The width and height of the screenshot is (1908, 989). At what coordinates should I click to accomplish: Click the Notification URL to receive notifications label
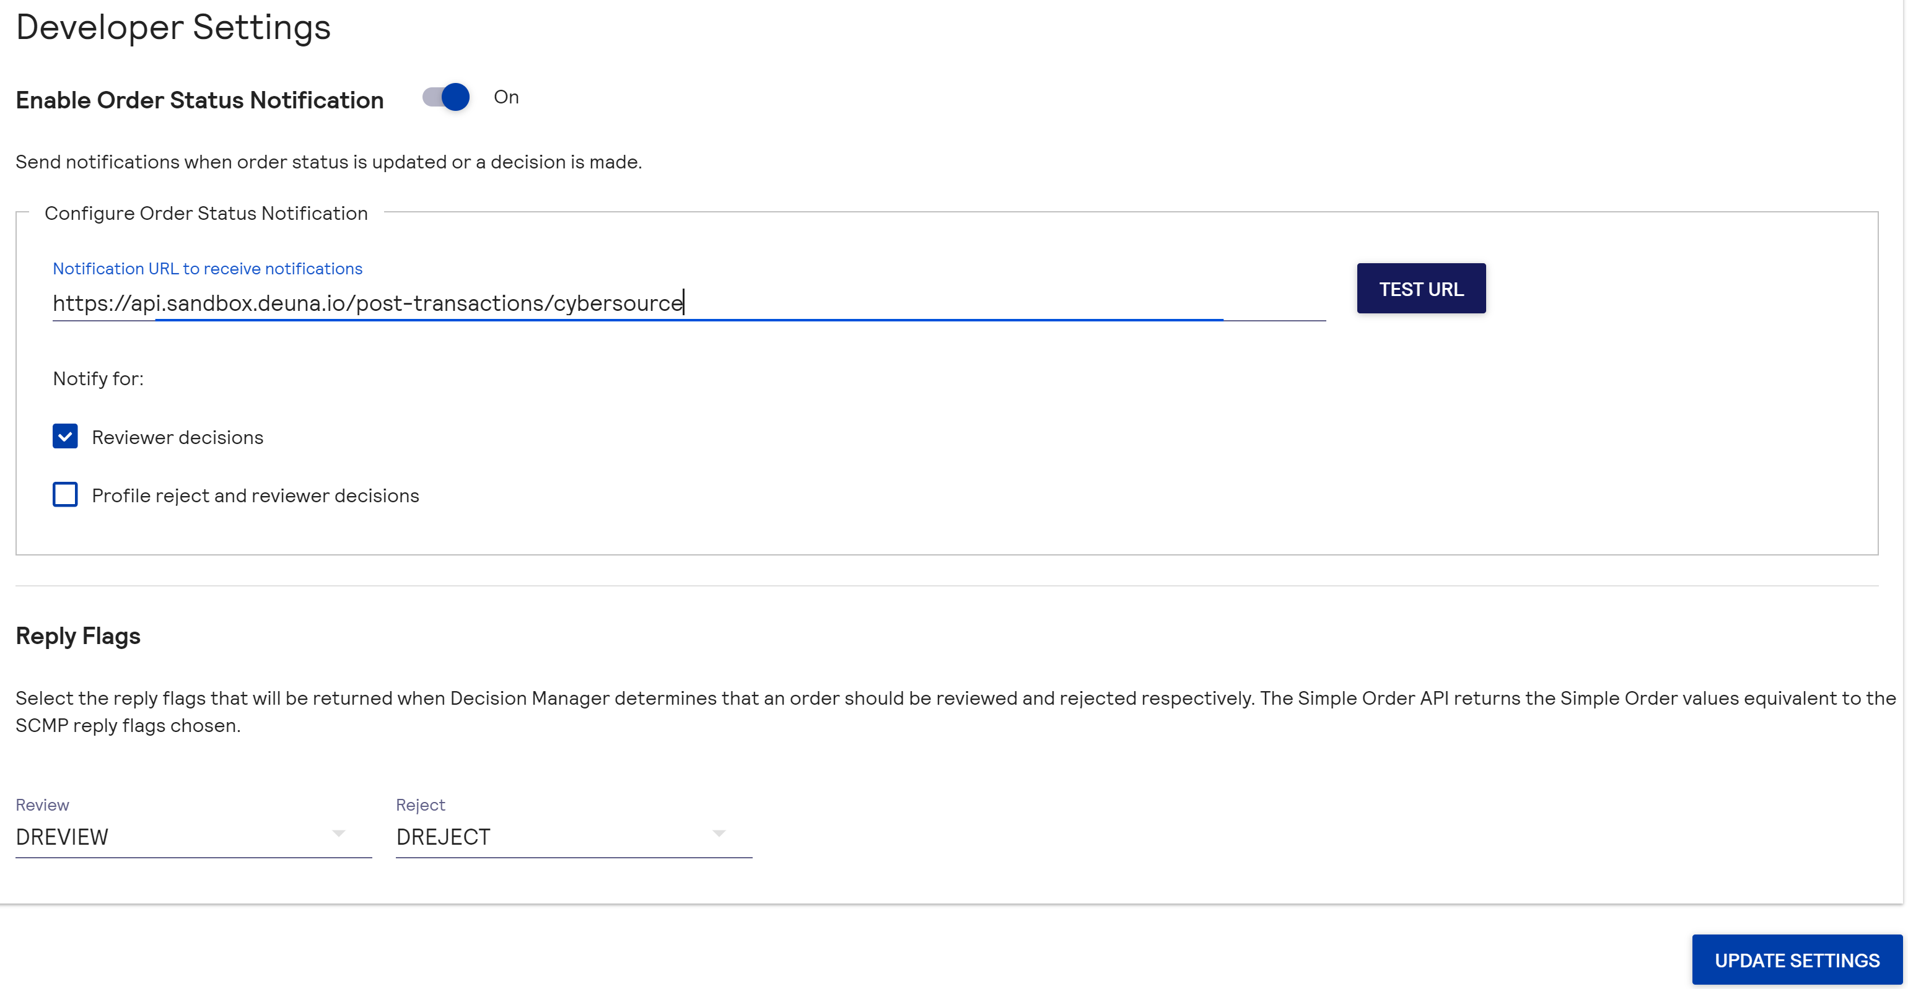[208, 269]
